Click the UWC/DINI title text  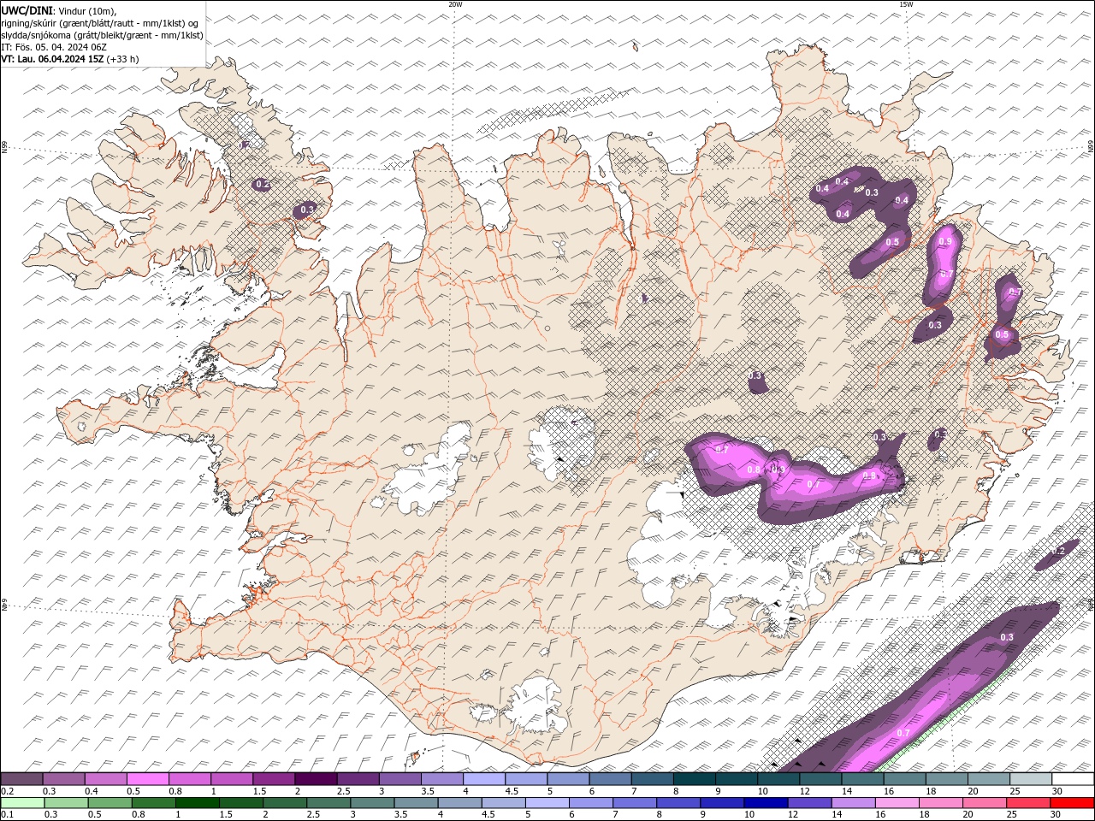pyautogui.click(x=27, y=10)
